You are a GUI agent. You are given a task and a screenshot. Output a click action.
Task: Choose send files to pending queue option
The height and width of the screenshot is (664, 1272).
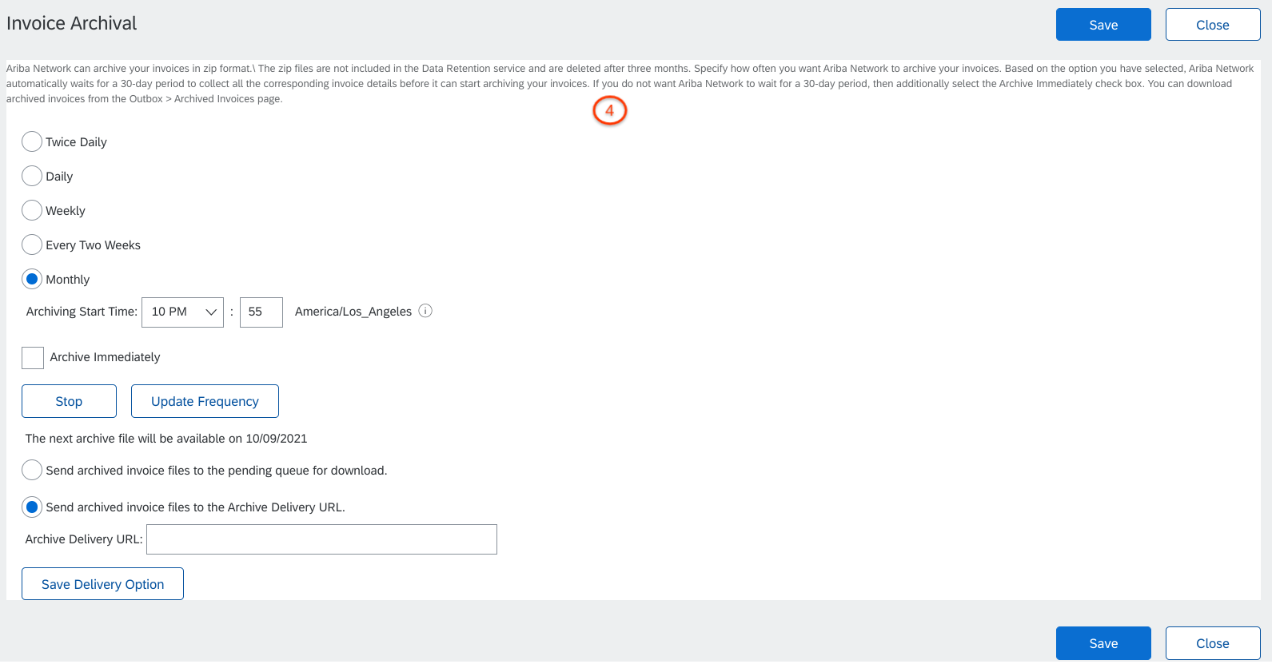pyautogui.click(x=32, y=470)
